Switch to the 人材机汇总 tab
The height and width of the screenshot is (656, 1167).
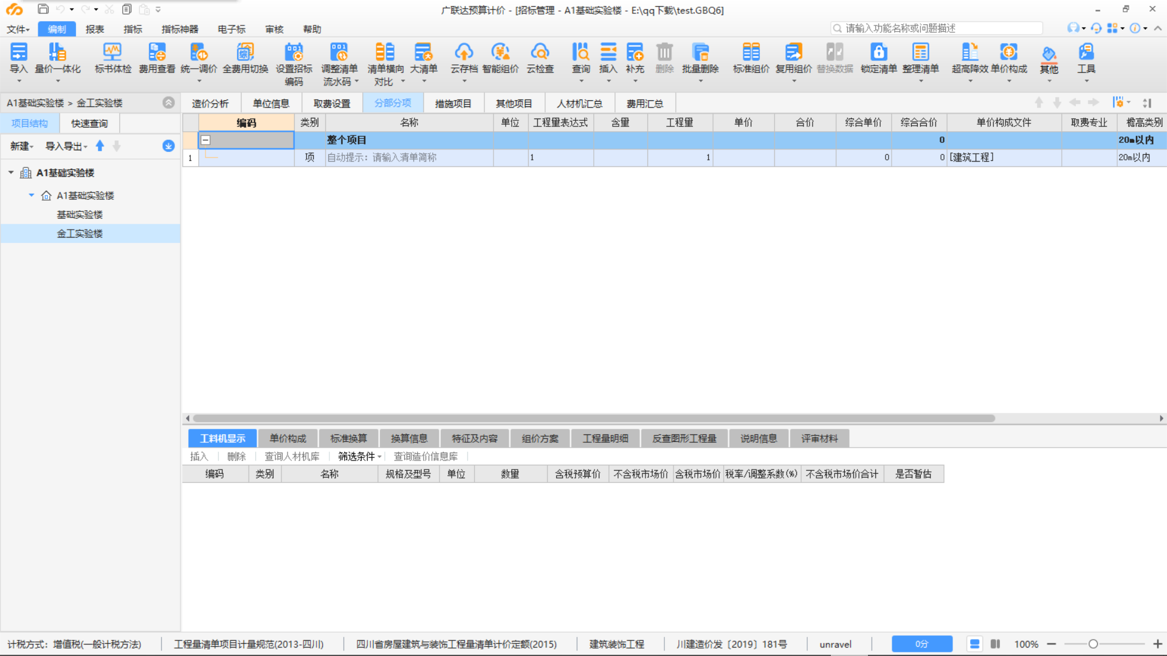[x=579, y=103]
